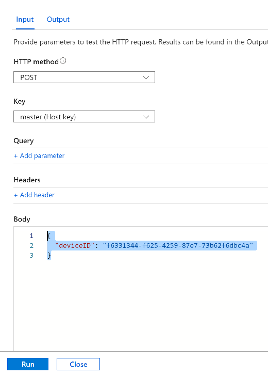Click the closing brace on line 3
Image resolution: width=268 pixels, height=377 pixels.
[49, 255]
